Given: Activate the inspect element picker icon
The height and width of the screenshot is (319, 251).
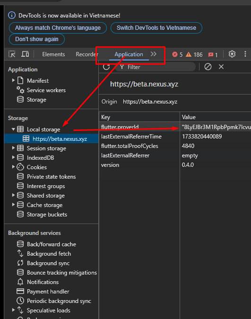Looking at the screenshot, I should click(x=12, y=54).
